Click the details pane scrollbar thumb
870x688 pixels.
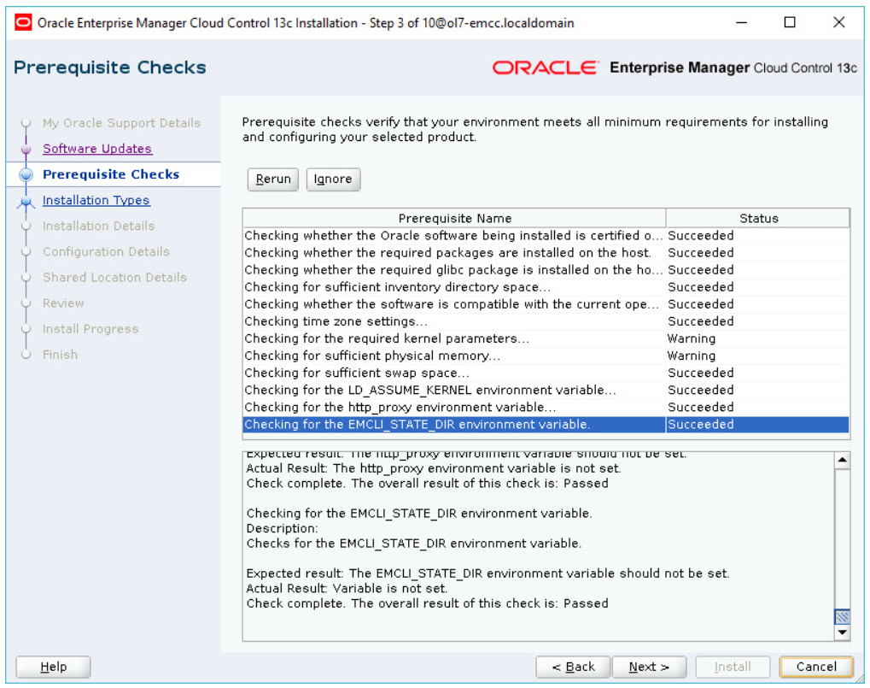[843, 616]
